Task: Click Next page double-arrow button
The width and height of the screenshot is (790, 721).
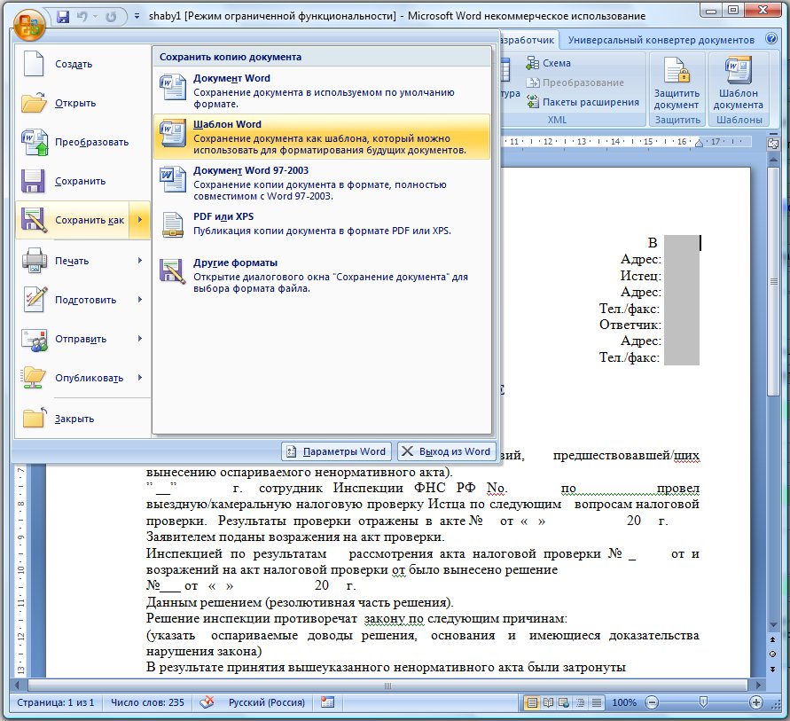Action: coord(773,669)
